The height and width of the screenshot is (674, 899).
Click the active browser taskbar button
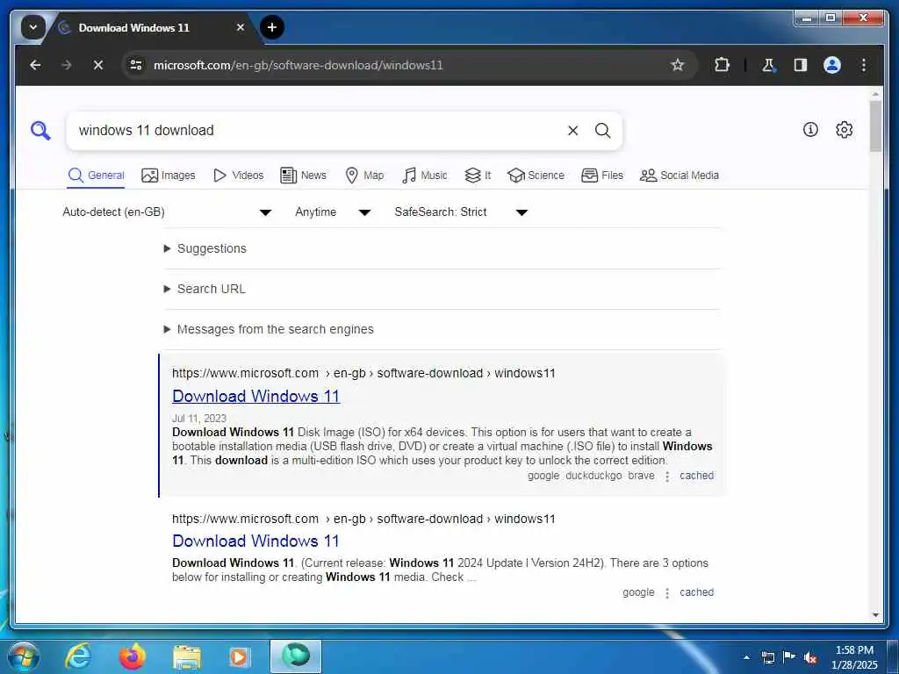(295, 656)
